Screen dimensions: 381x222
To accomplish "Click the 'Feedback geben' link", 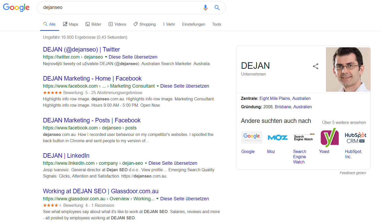I will click(353, 173).
